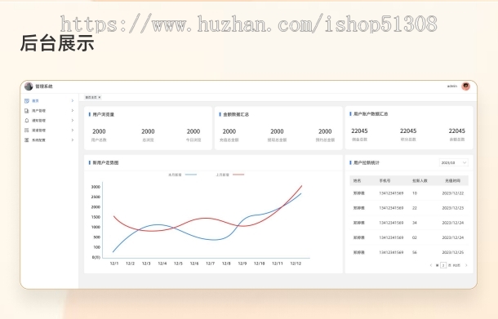Click the table cell showing 34

415,223
